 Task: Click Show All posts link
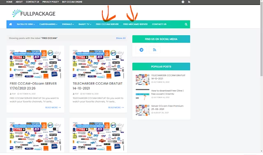tap(120, 38)
